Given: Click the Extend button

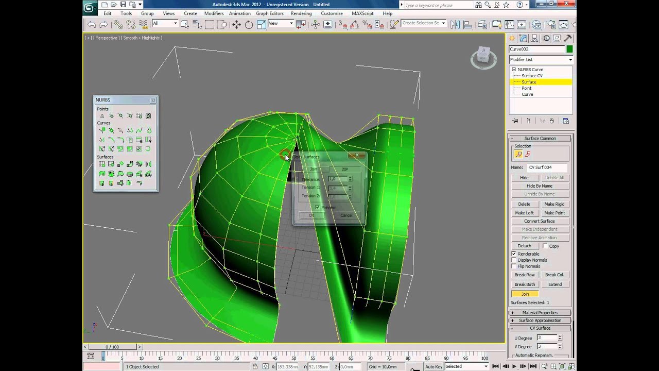Looking at the screenshot, I should point(555,284).
